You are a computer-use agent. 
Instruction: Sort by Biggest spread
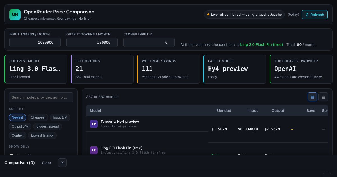coord(47,126)
